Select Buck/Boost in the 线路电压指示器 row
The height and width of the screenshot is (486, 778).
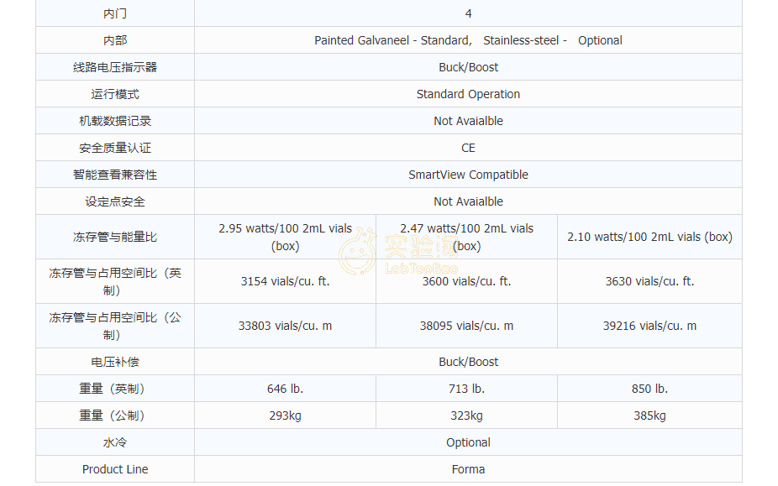tap(468, 67)
